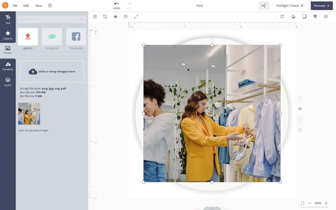Zoom in with the plus button

pos(326,203)
